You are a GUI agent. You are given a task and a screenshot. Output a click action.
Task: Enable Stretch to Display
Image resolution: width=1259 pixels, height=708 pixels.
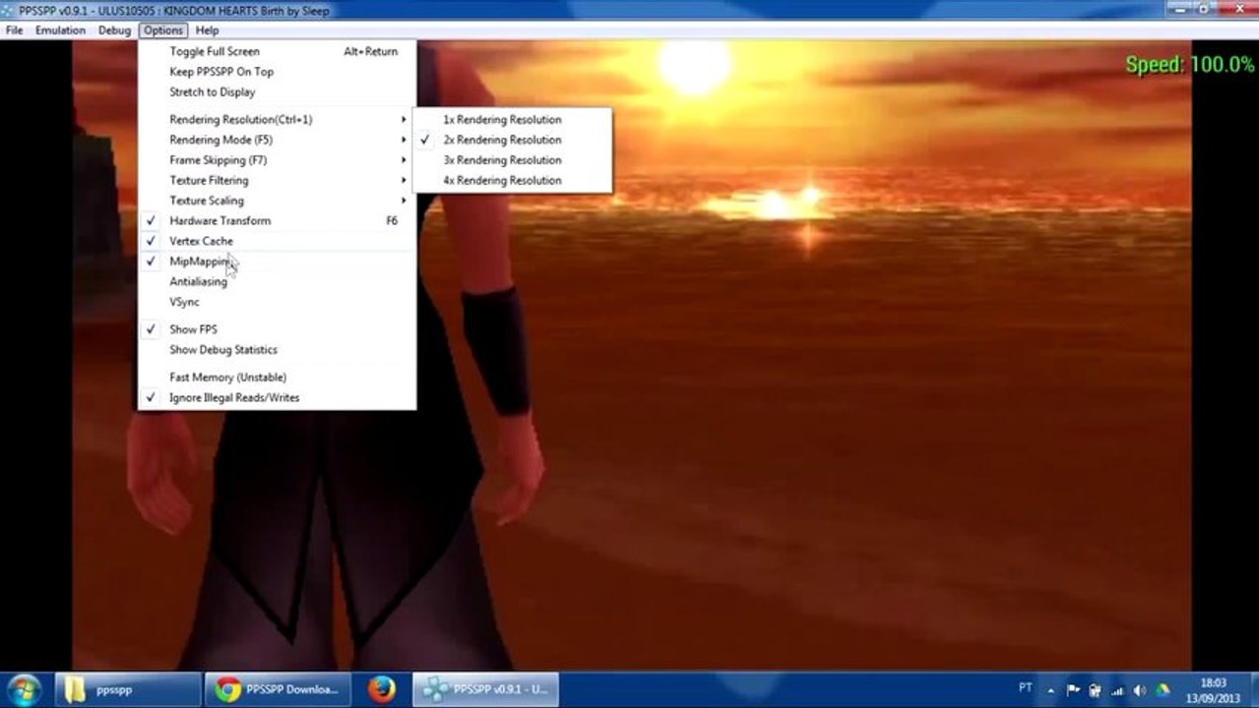point(277,92)
